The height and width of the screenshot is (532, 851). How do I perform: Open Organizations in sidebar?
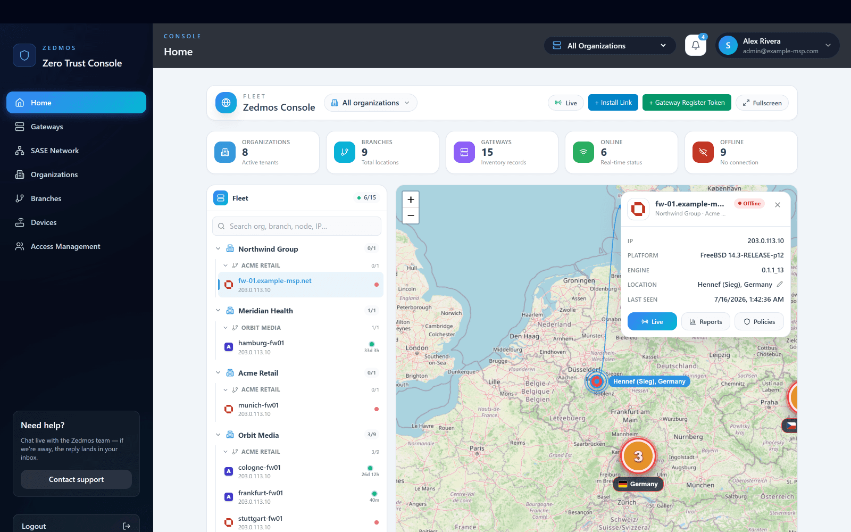(76, 174)
